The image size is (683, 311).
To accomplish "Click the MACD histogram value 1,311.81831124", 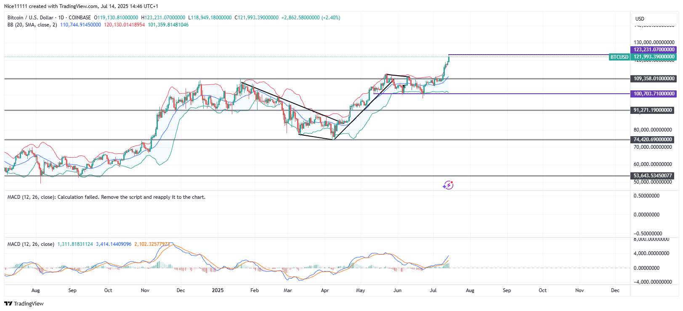I will click(75, 244).
